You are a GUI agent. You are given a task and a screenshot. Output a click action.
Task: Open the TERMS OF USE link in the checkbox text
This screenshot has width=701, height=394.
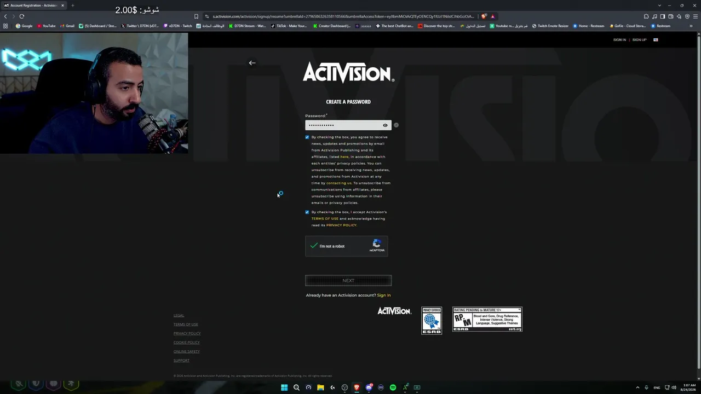[x=325, y=219]
